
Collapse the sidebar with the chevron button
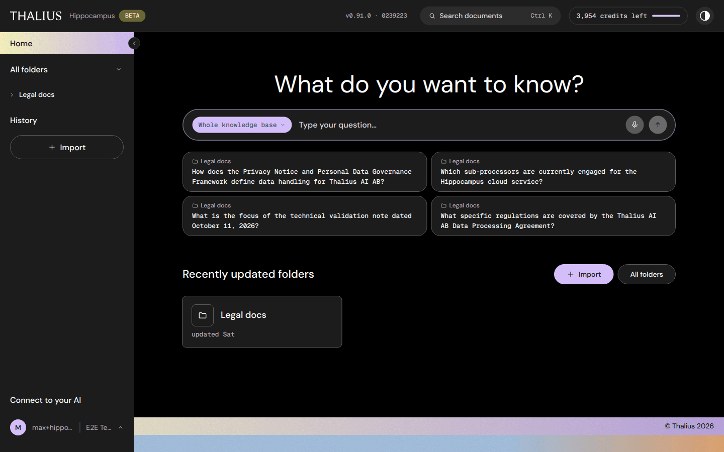tap(134, 43)
